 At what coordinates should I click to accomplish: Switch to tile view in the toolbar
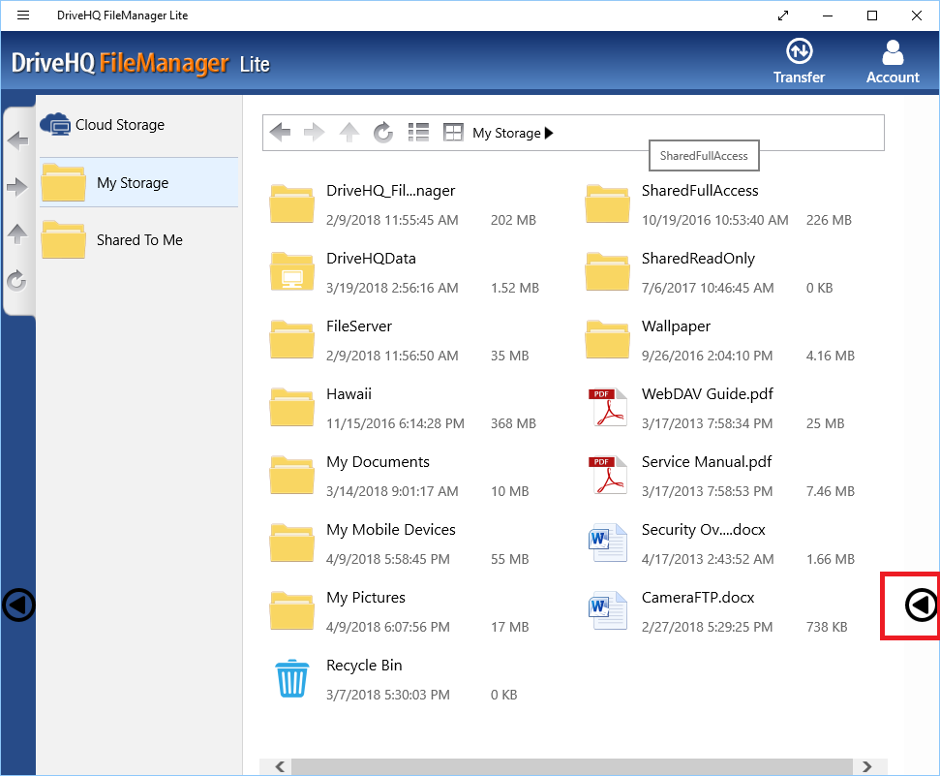(452, 132)
